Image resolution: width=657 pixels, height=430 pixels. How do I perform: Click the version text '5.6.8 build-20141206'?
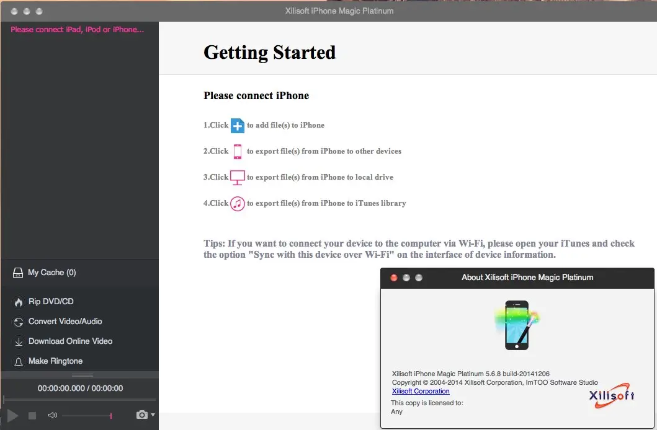click(x=517, y=374)
